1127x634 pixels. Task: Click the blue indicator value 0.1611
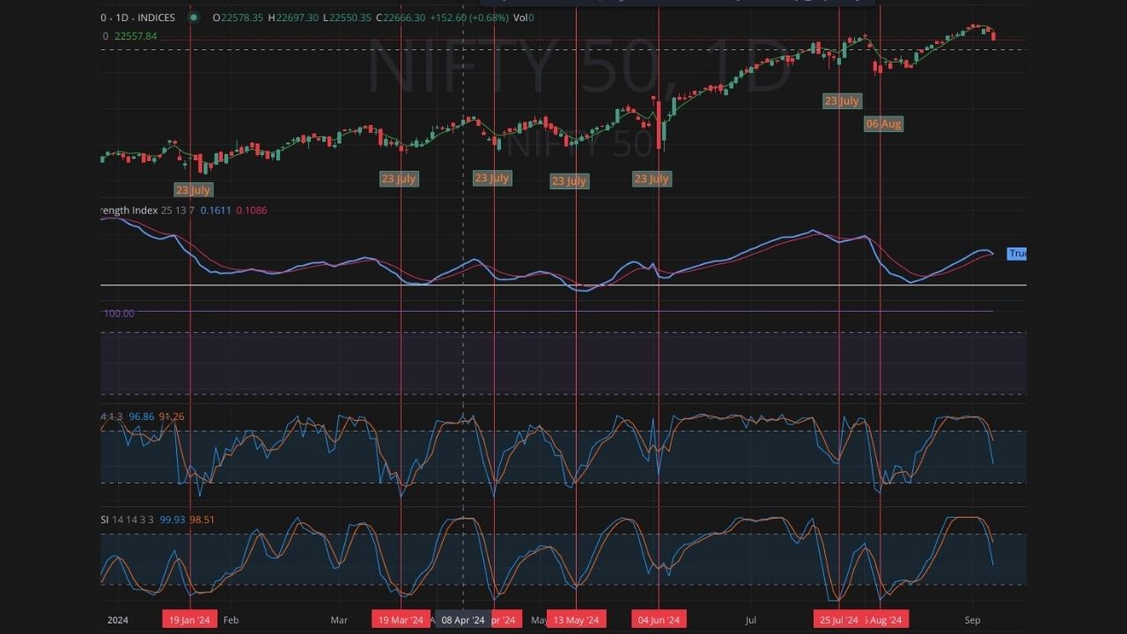point(216,210)
